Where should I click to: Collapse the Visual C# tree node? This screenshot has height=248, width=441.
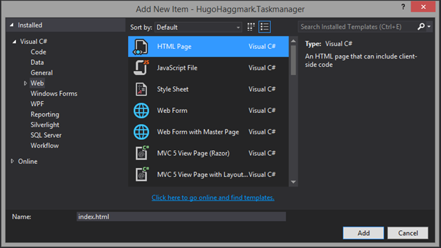click(x=14, y=41)
